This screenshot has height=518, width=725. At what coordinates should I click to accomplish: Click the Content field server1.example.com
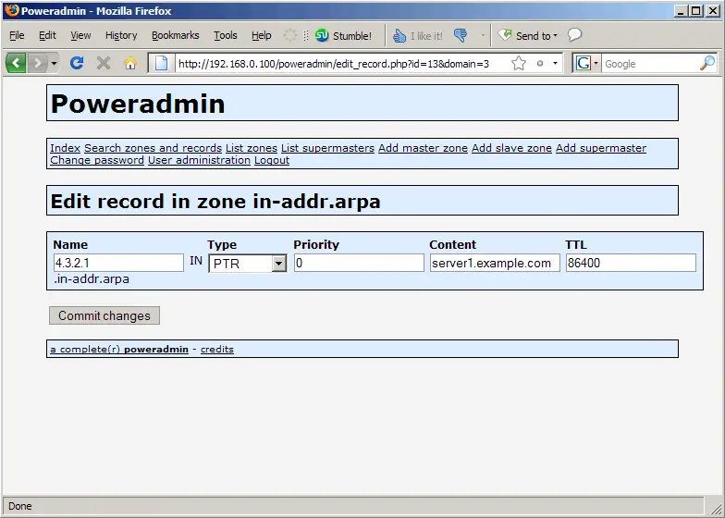coord(495,263)
